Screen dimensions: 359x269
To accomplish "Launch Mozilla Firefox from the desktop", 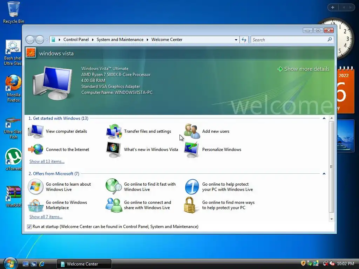I will click(x=13, y=88).
